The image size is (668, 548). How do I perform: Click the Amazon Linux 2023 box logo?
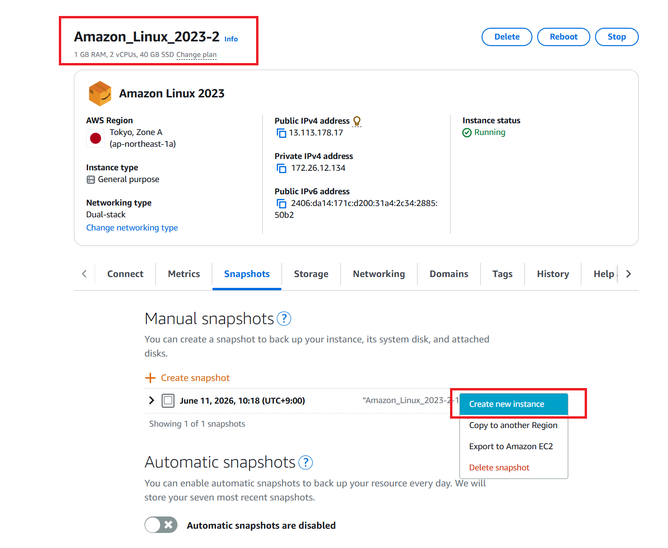[x=100, y=93]
